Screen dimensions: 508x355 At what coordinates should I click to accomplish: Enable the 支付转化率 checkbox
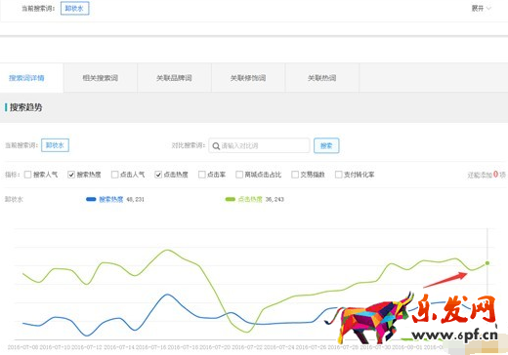(x=339, y=175)
